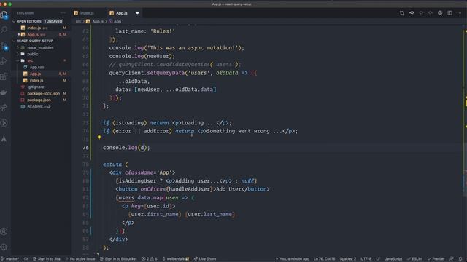Open editor More Actions ellipsis
467x262 pixels.
click(x=459, y=13)
